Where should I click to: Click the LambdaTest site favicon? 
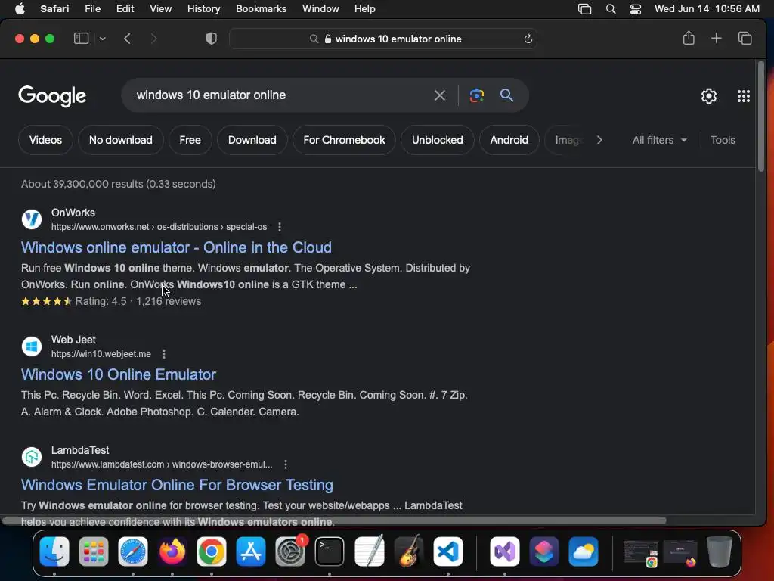[x=32, y=456]
